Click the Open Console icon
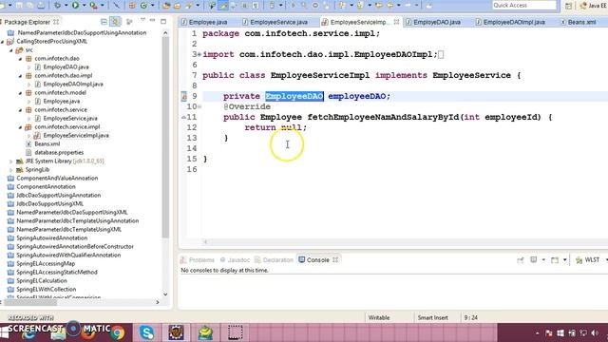The height and width of the screenshot is (342, 608). coord(555,260)
